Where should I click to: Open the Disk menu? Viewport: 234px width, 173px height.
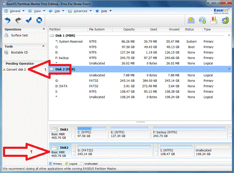point(57,11)
